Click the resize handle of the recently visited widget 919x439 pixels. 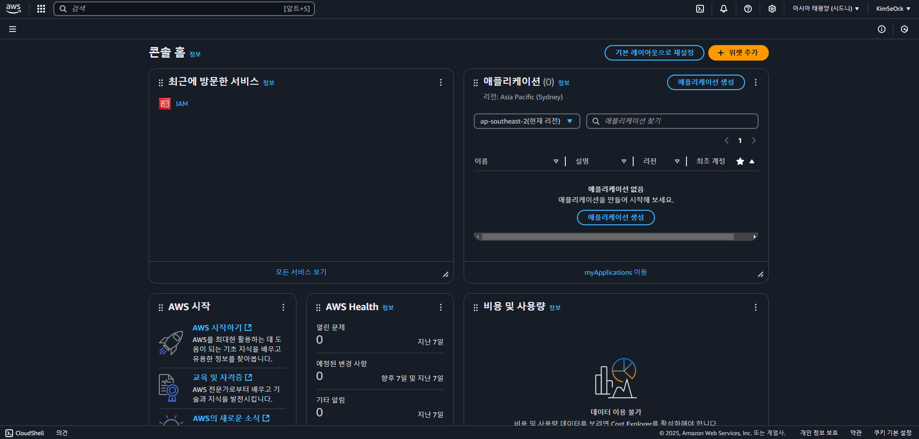tap(446, 274)
